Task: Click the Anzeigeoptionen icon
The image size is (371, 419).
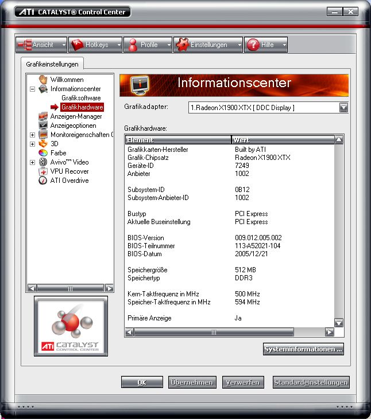Action: (x=43, y=126)
